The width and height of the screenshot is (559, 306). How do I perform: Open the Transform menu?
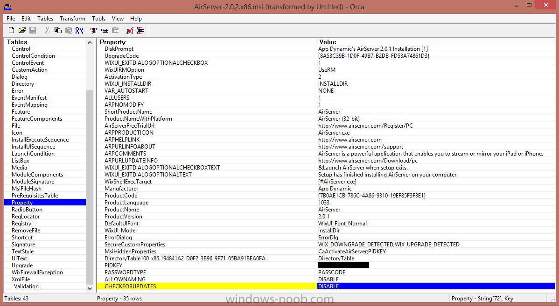click(72, 19)
